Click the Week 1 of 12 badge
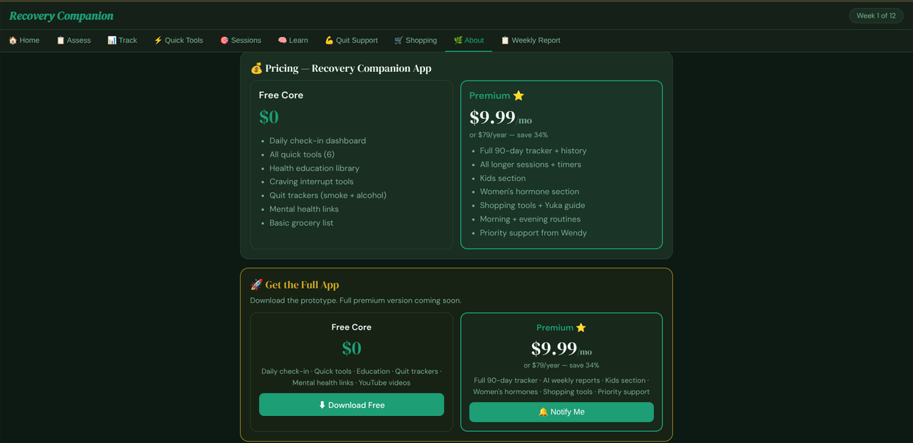Screen dimensions: 913x443 coord(876,16)
